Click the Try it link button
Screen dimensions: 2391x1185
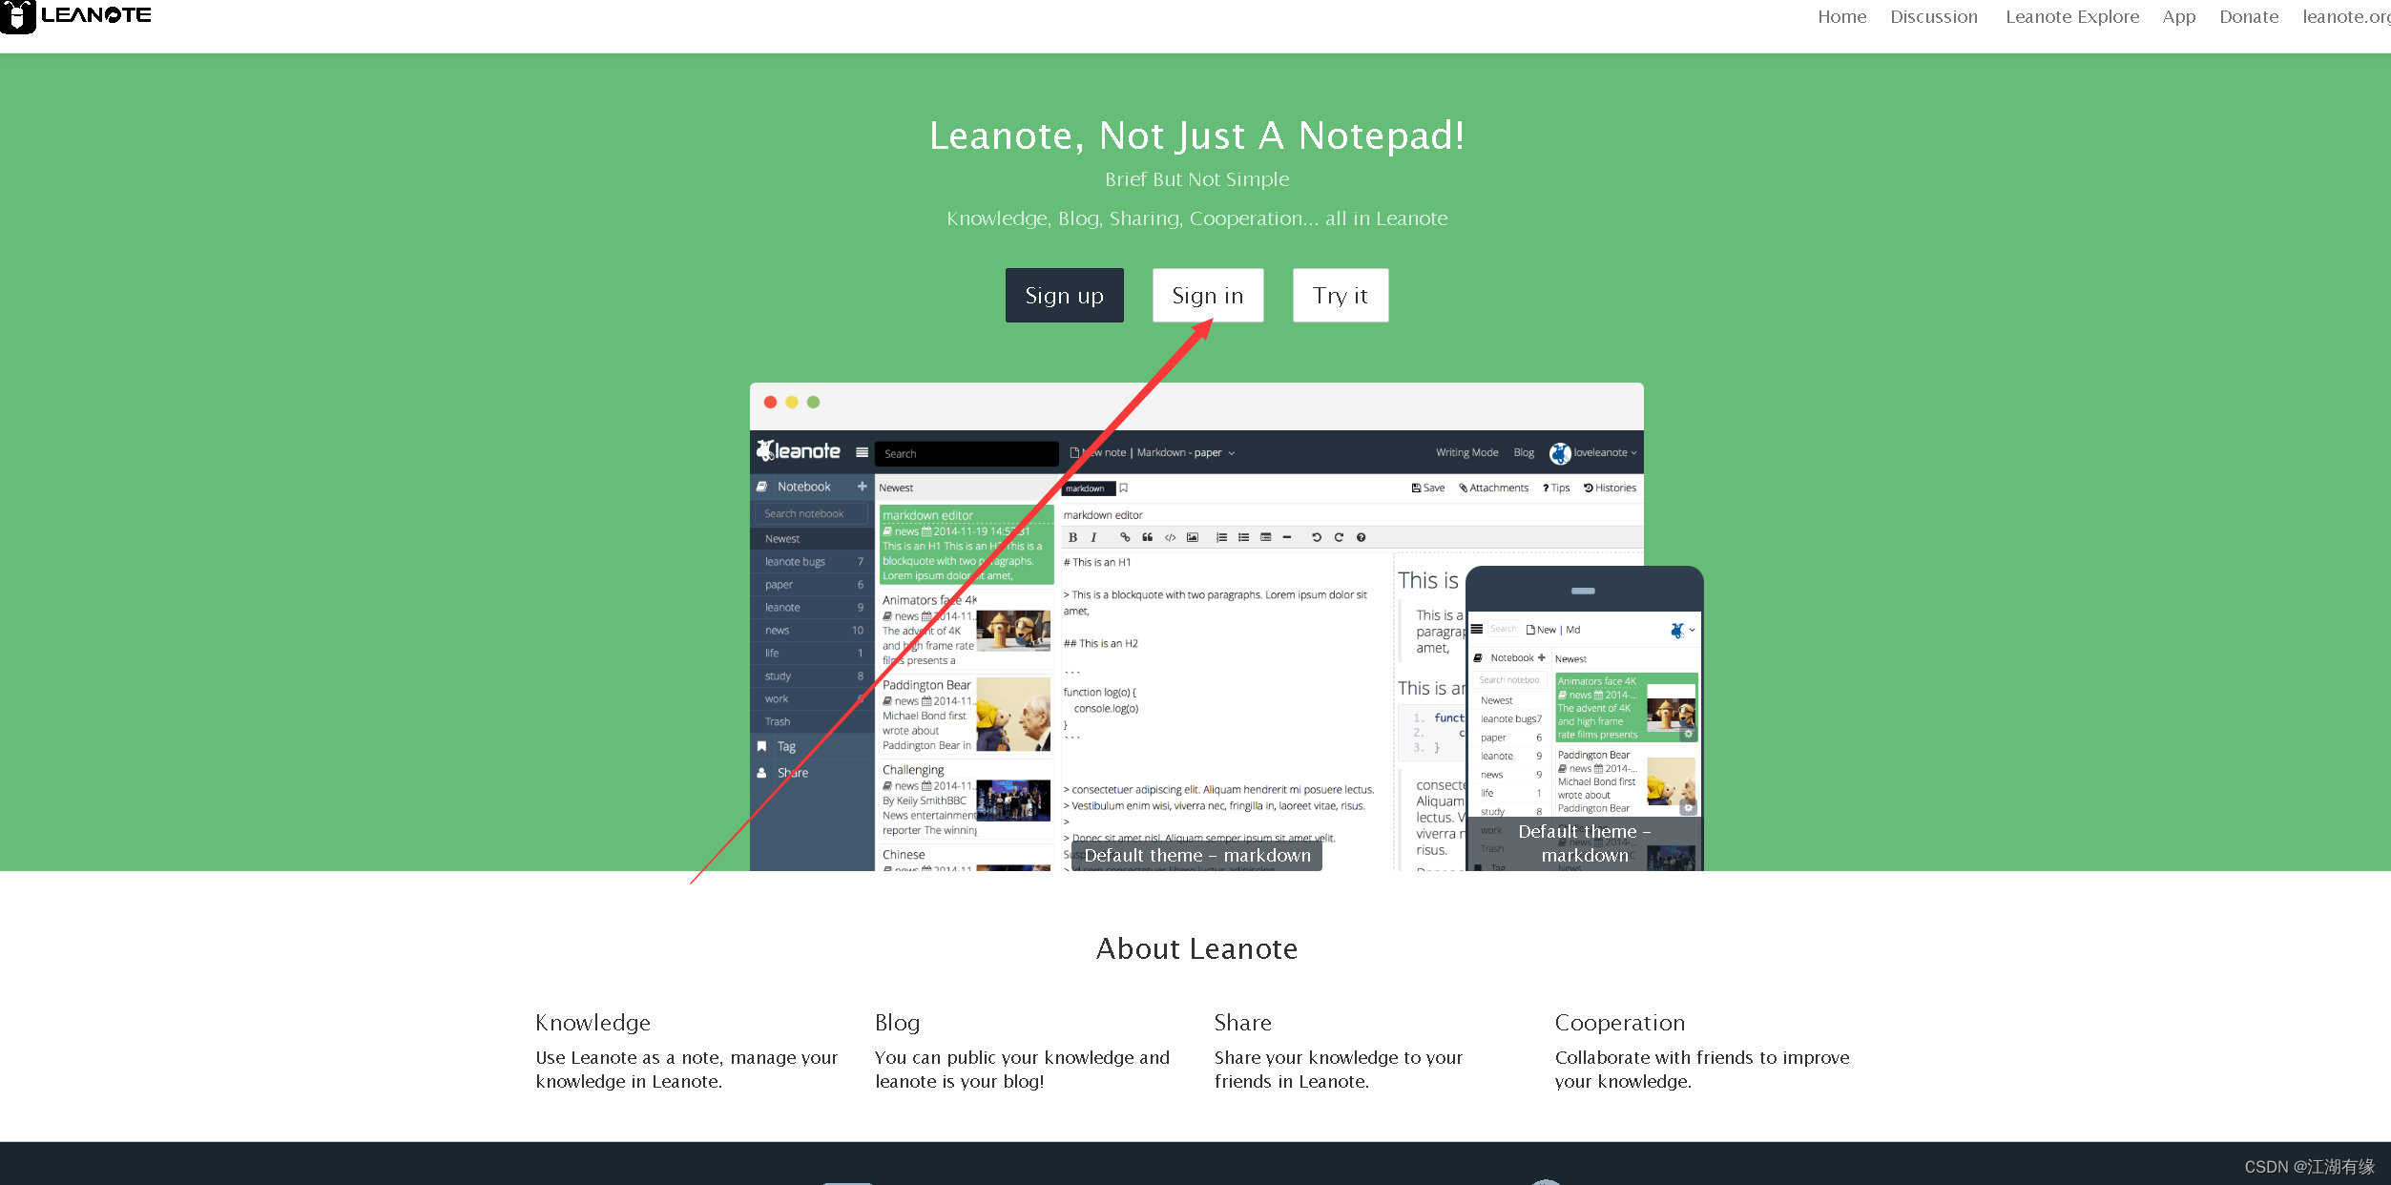click(x=1339, y=293)
